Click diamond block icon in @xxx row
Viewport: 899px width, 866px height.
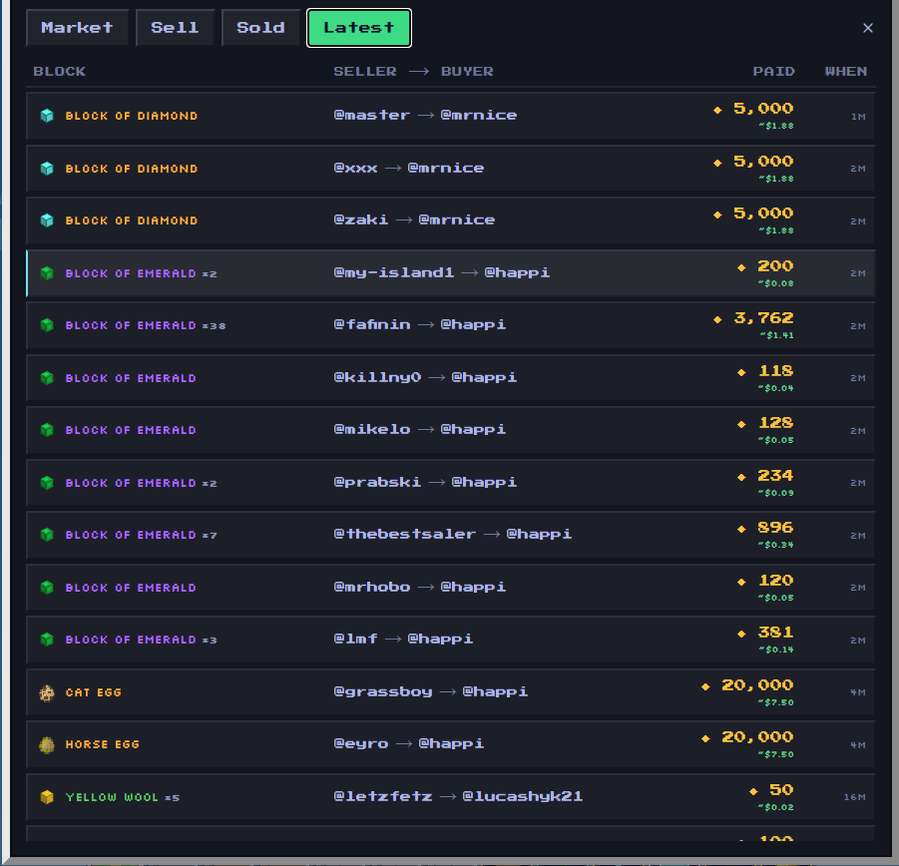click(x=47, y=169)
